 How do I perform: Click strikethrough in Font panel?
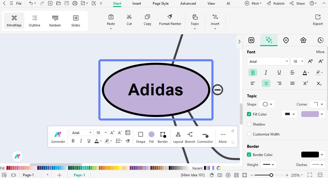(292, 72)
